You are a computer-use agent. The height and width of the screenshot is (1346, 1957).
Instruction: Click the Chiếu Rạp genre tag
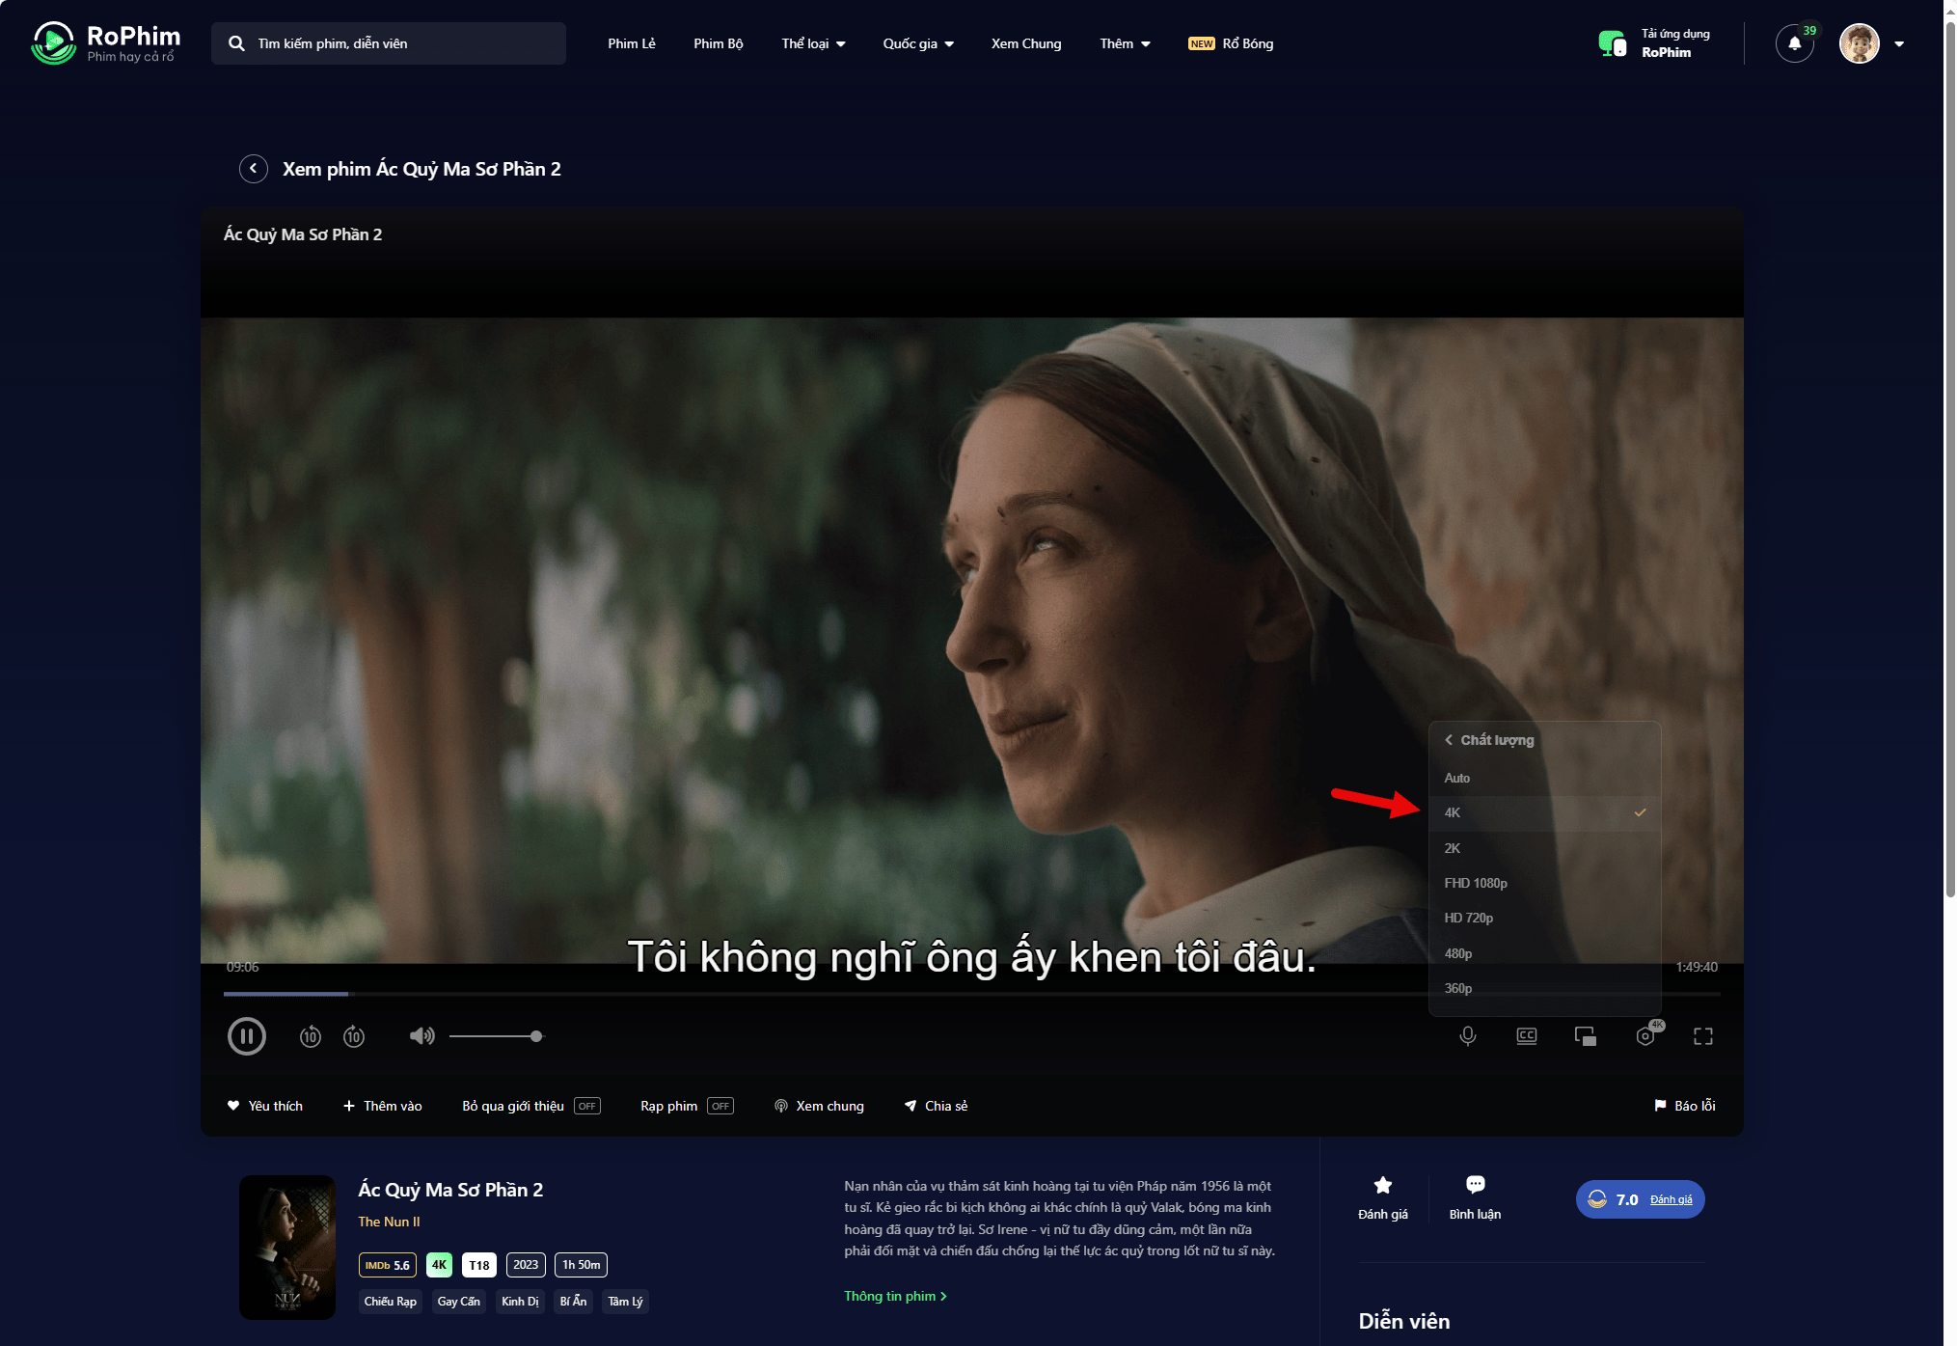click(391, 1302)
